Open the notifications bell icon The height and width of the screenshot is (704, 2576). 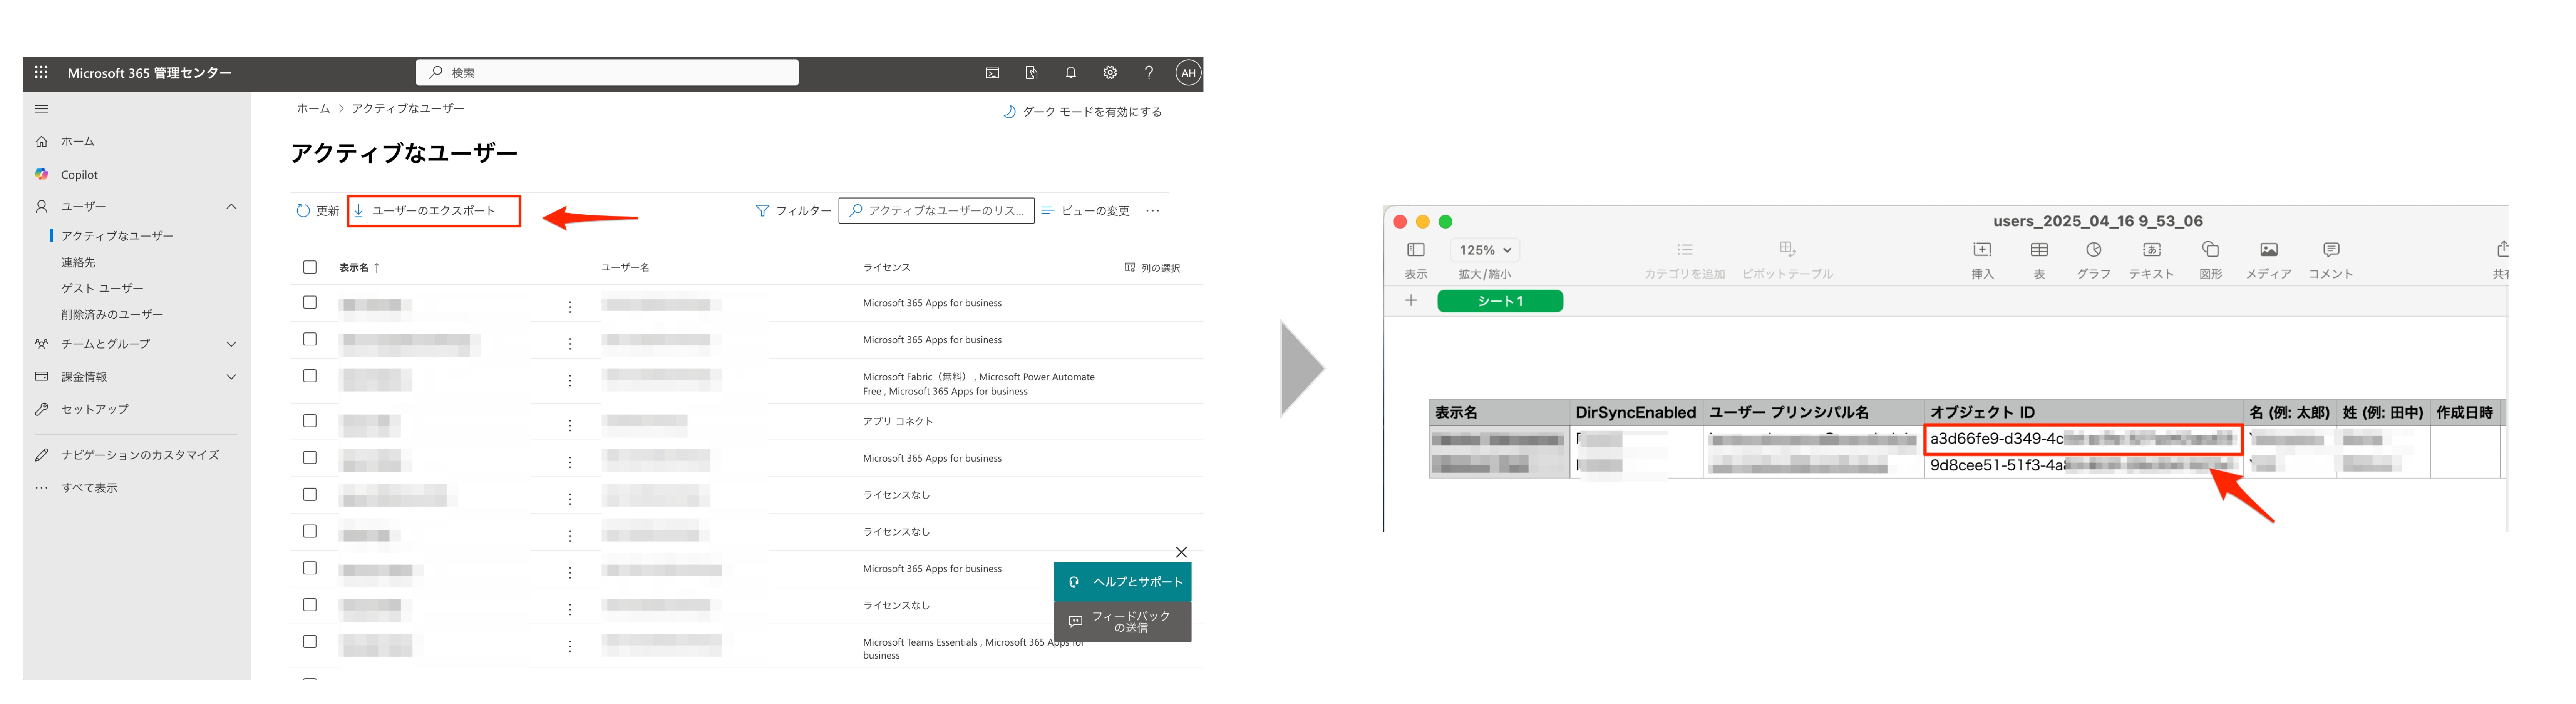pos(1070,73)
